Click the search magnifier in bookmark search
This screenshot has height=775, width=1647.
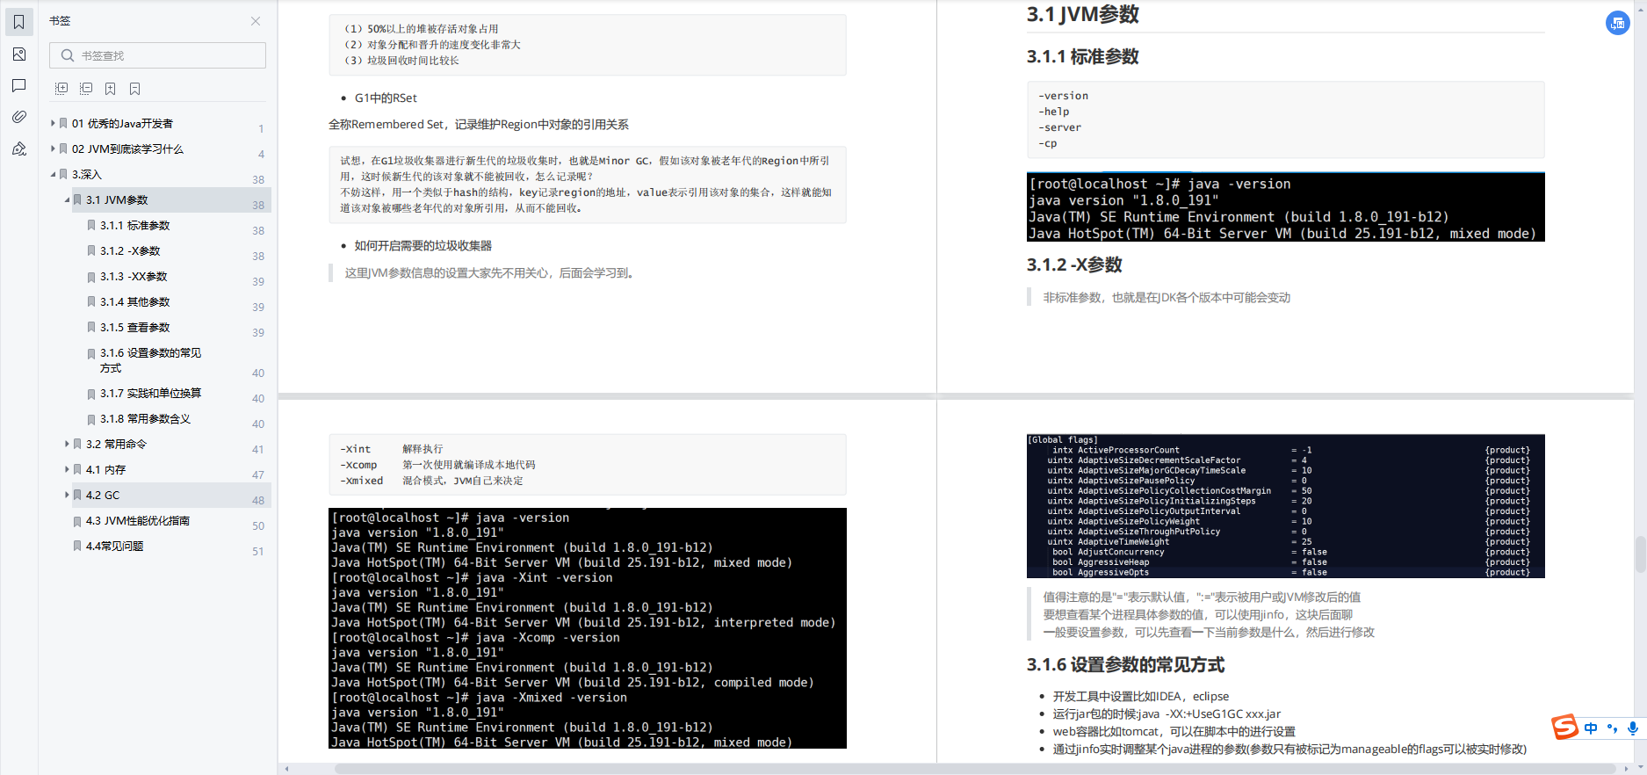67,55
